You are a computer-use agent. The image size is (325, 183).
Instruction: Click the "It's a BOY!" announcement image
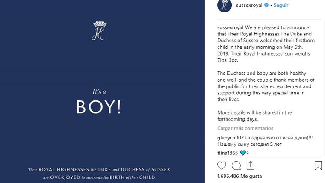(x=98, y=103)
